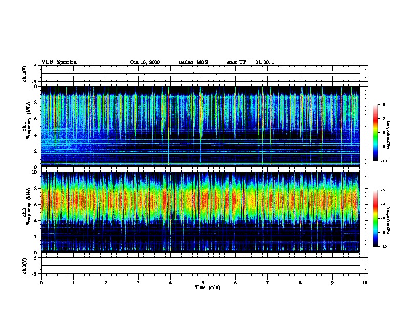
Task: Click the "-10" label on ch.1 colorbar
Action: tap(383, 161)
